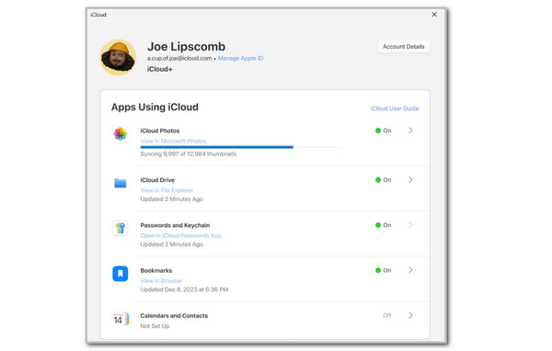
Task: Click View in File Explorer link
Action: pyautogui.click(x=167, y=190)
